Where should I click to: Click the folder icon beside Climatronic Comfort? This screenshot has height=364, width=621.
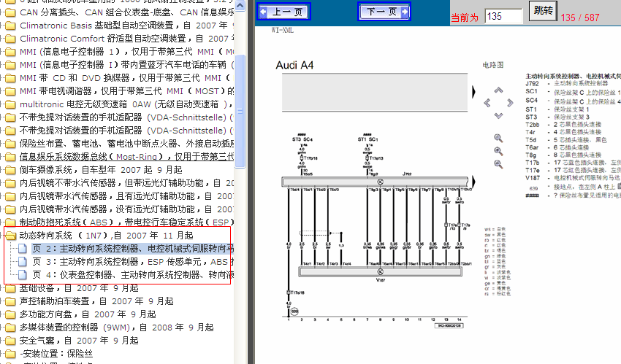(x=11, y=39)
